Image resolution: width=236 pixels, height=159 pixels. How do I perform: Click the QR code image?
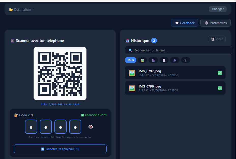pos(60,74)
